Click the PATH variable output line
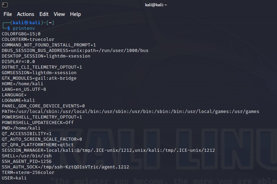 (131, 111)
